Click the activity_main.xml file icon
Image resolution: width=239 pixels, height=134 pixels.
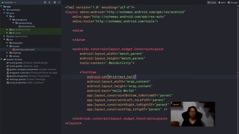coord(13,50)
